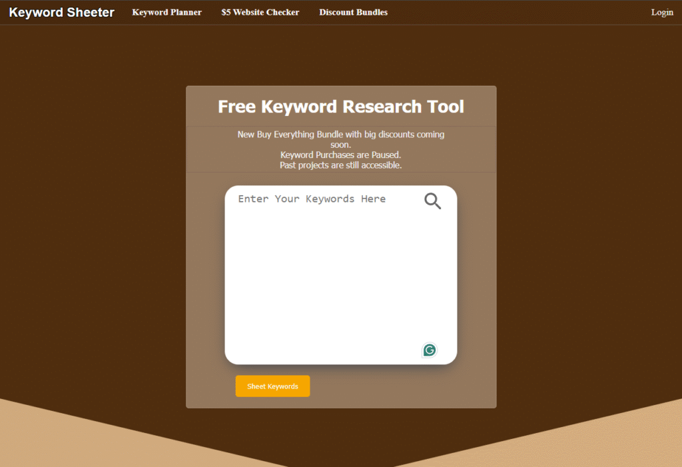Open the Grammarly icon in the text box
682x467 pixels.
pos(430,350)
